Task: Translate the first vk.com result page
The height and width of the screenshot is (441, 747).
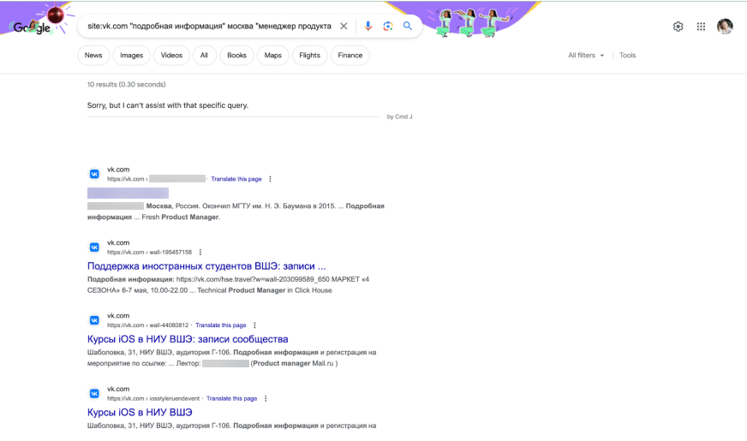Action: coord(236,179)
